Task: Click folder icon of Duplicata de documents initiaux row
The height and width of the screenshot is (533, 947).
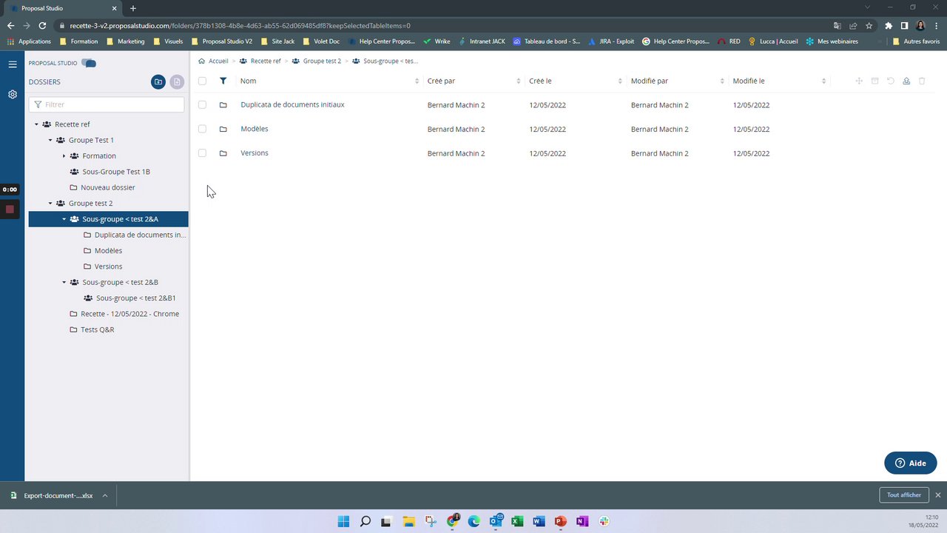Action: coord(223,105)
